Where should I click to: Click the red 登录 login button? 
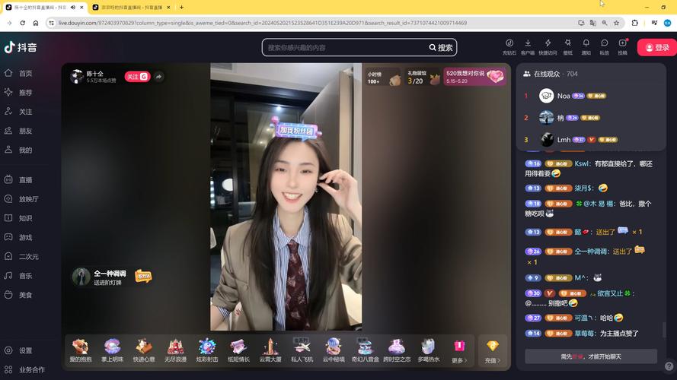coord(656,47)
